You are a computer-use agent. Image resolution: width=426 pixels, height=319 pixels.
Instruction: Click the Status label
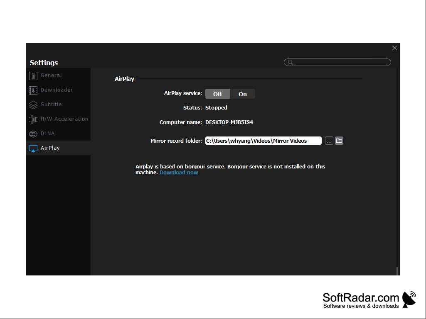point(192,108)
